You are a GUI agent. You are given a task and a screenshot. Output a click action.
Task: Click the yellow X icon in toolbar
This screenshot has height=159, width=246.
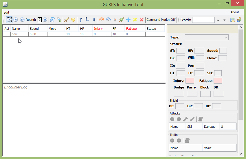tap(135, 20)
